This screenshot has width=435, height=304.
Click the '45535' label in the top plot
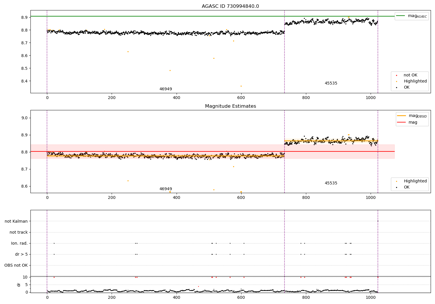coord(331,83)
